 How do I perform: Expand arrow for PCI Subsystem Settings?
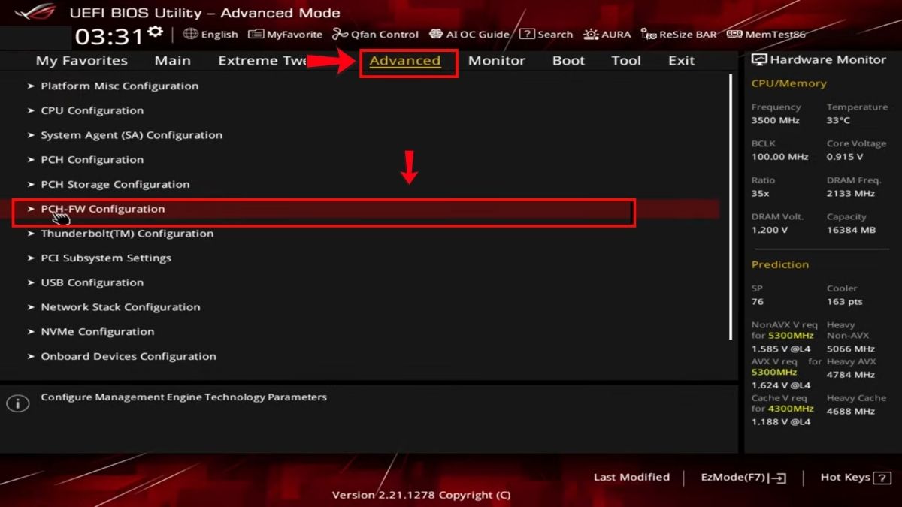[x=31, y=258]
